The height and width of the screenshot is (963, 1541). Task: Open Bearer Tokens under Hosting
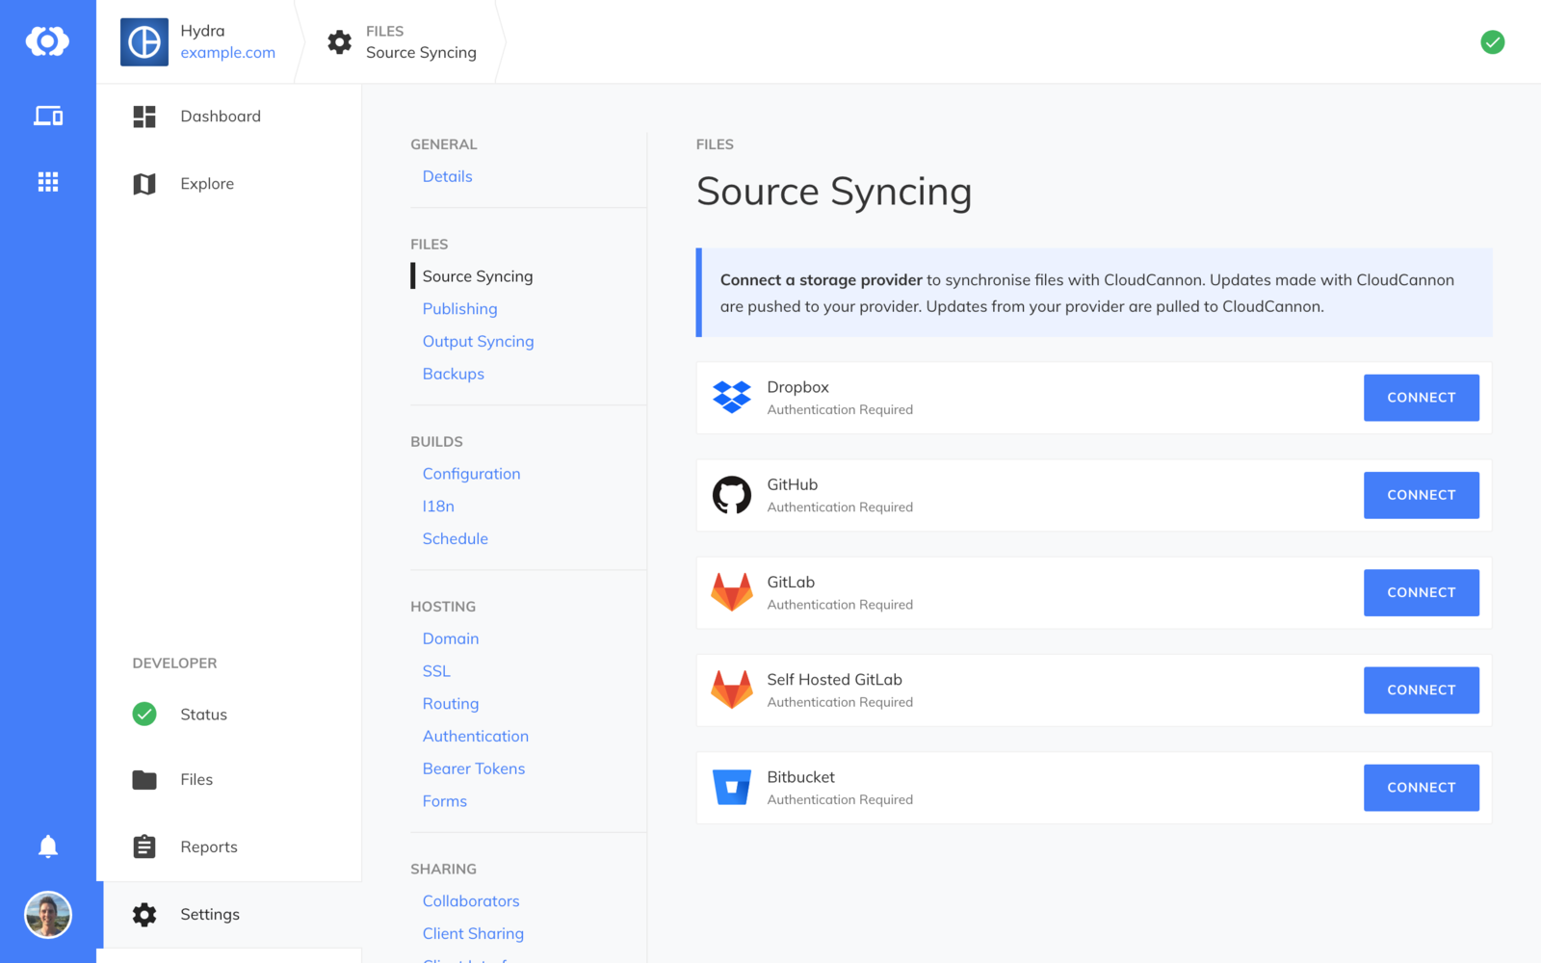[473, 768]
